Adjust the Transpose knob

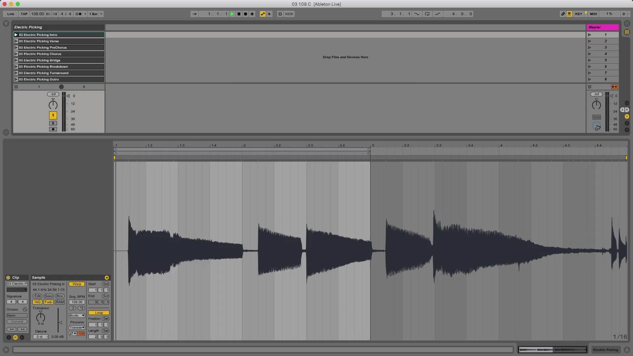(x=41, y=317)
